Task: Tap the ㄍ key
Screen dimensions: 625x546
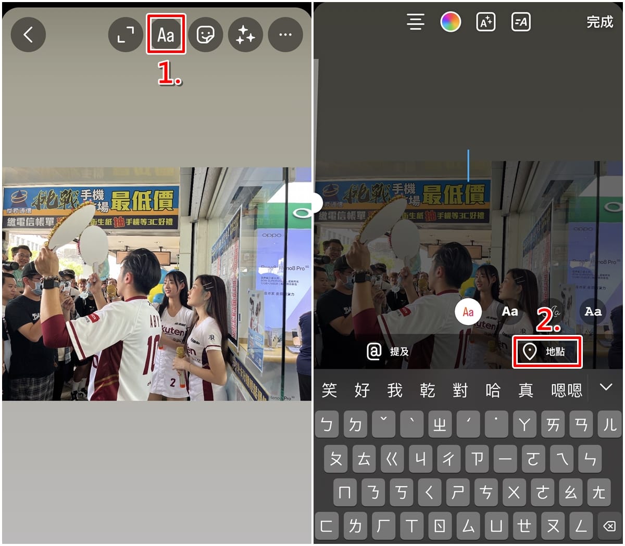Action: click(x=393, y=459)
